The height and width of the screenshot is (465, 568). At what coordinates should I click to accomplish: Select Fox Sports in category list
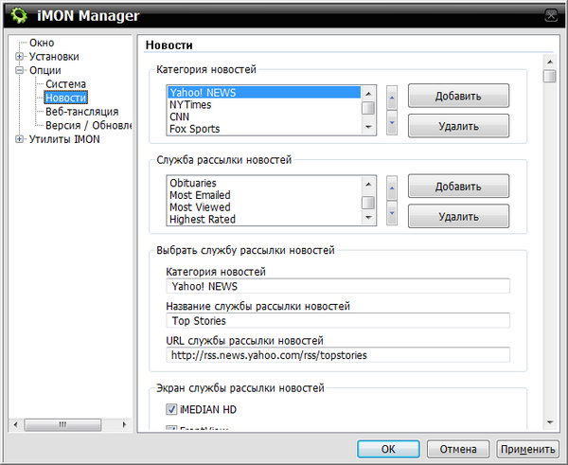pos(264,129)
